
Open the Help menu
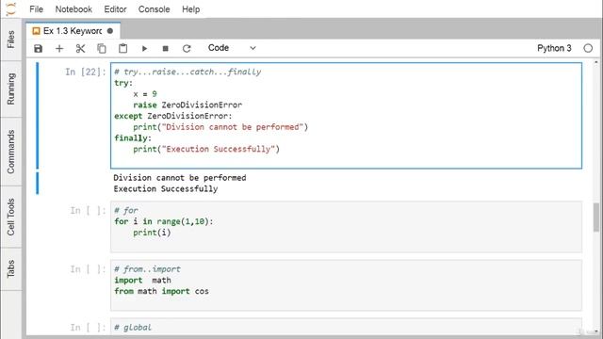pyautogui.click(x=190, y=9)
